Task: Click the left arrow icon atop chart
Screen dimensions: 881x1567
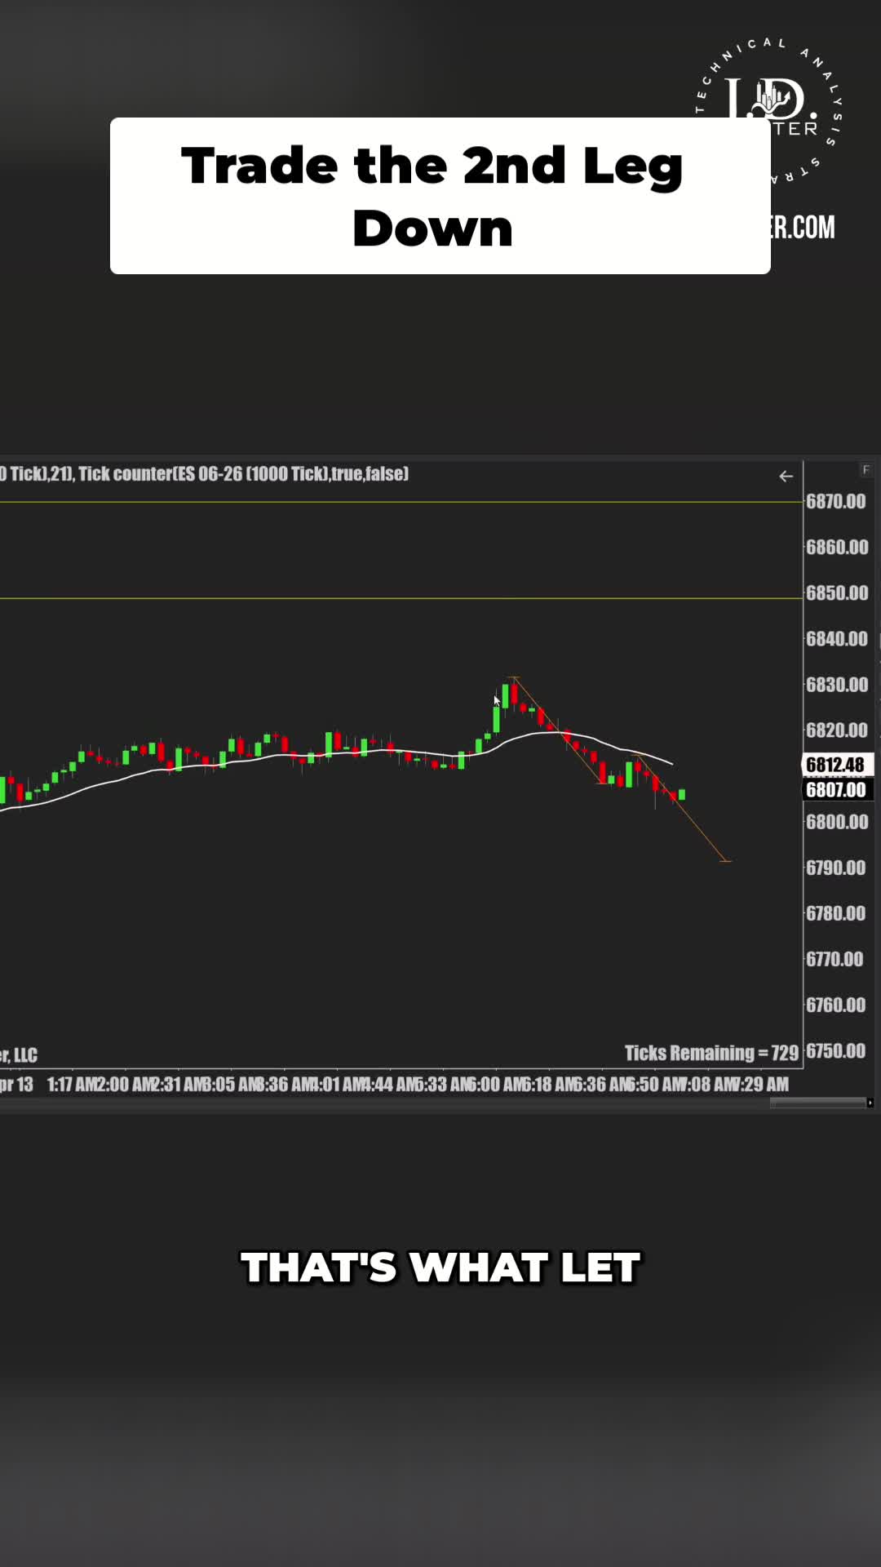Action: tap(786, 476)
